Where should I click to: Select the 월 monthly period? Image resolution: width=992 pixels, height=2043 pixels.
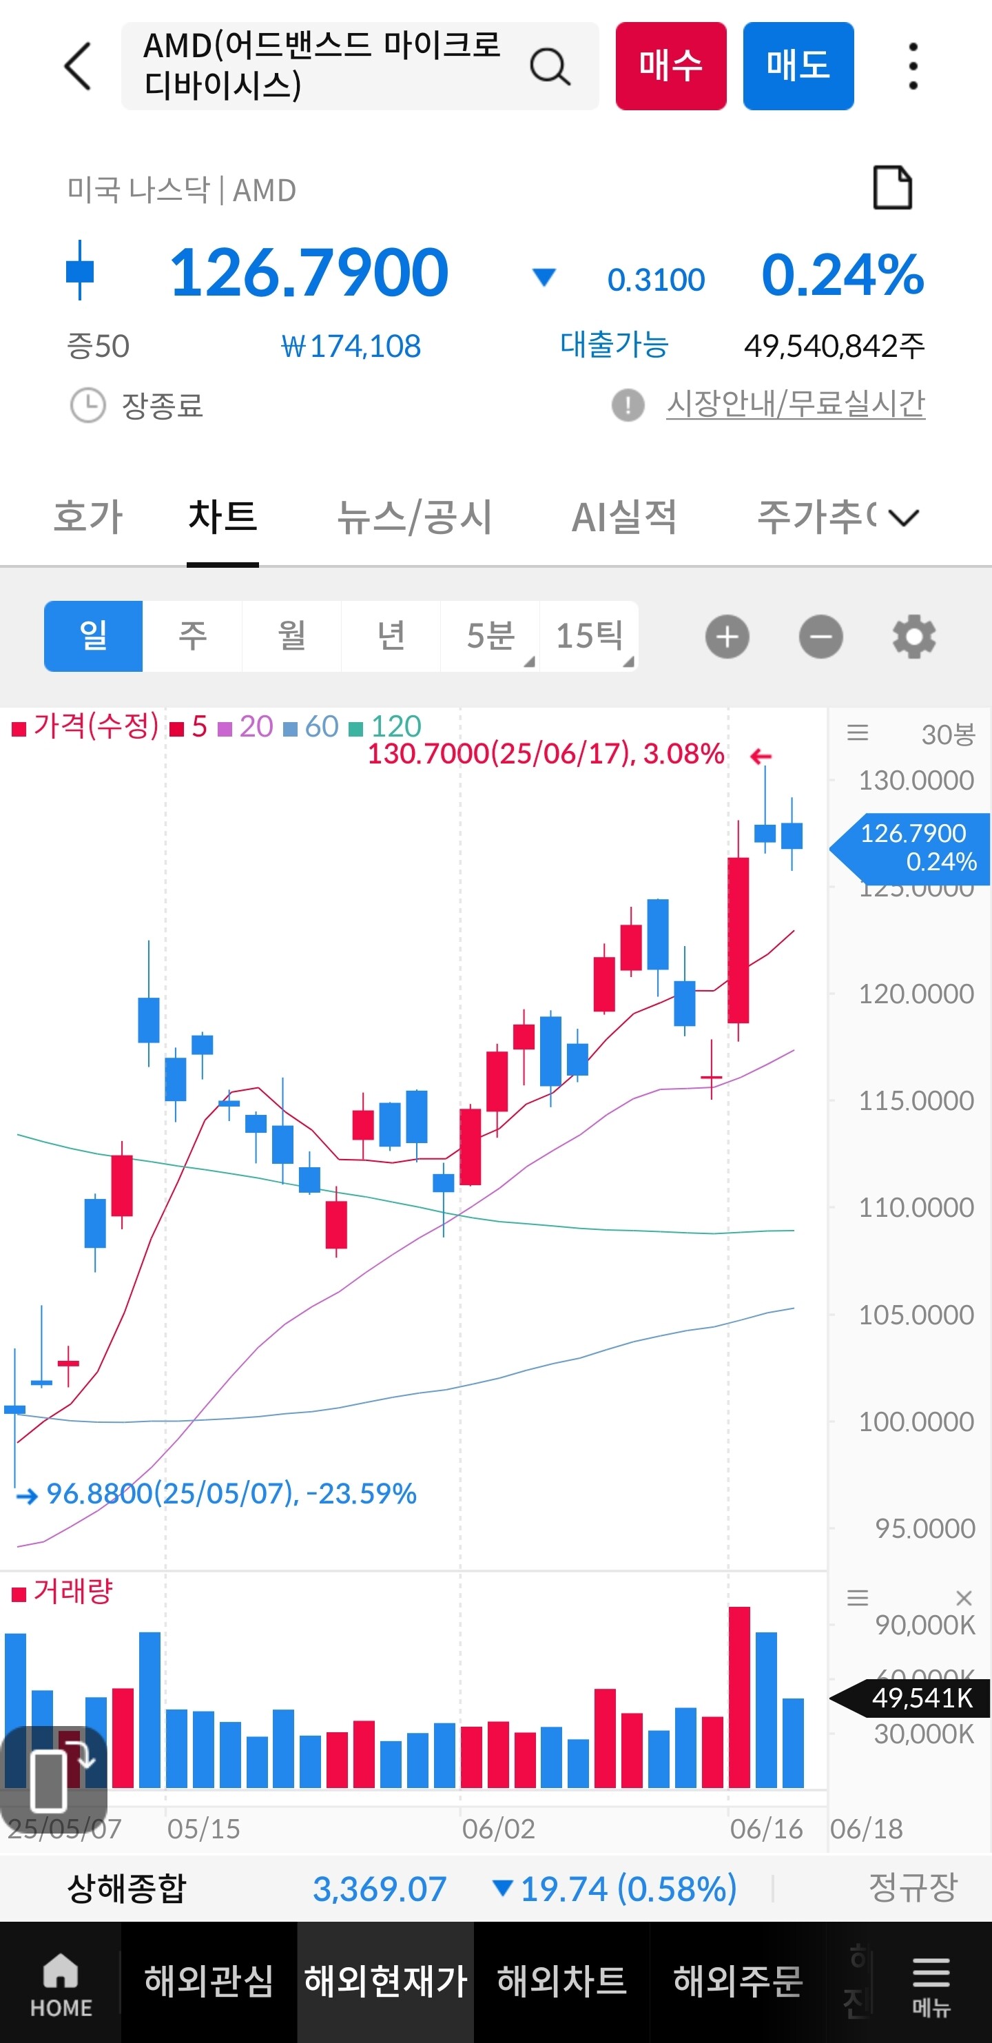pos(292,636)
